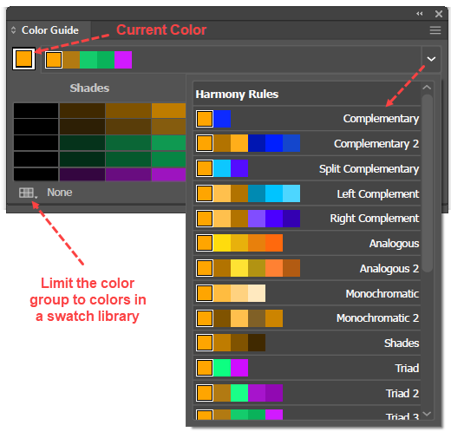Collapse the panel using double-arrow icon
This screenshot has height=432, width=451.
point(420,14)
